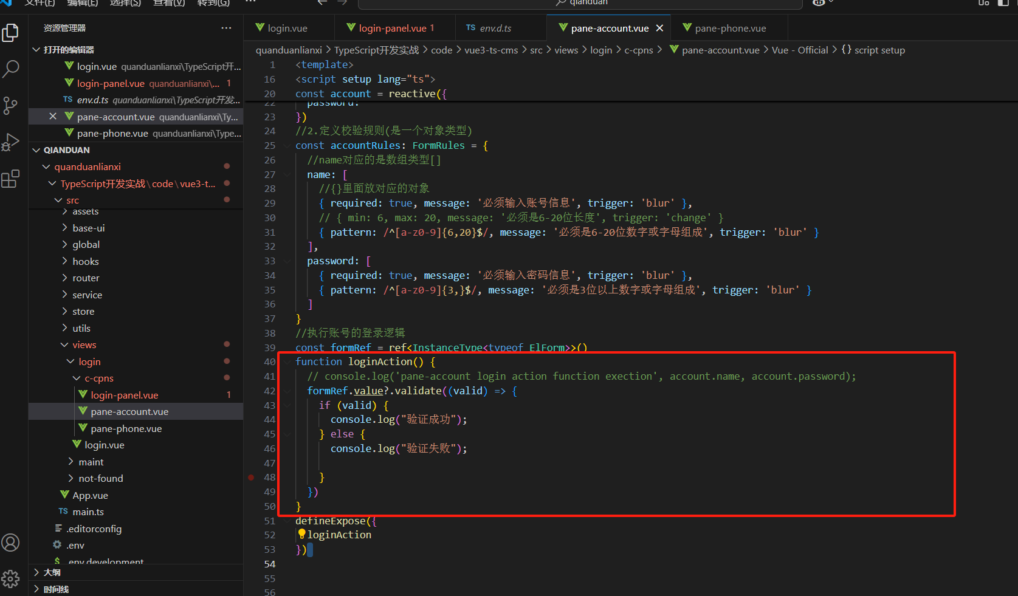The image size is (1018, 596).
Task: Switch to the login.vue editor tab
Action: (x=289, y=28)
